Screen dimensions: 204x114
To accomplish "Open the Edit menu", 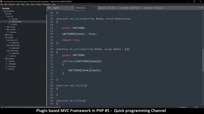I will (x=6, y=4).
